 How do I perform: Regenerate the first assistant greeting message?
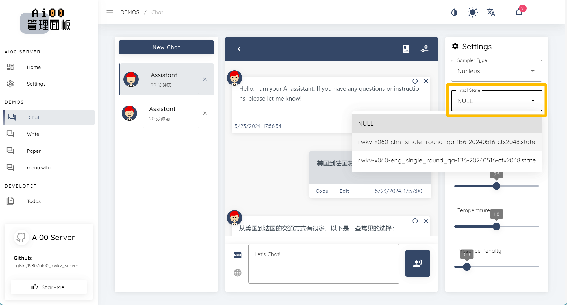pyautogui.click(x=415, y=81)
